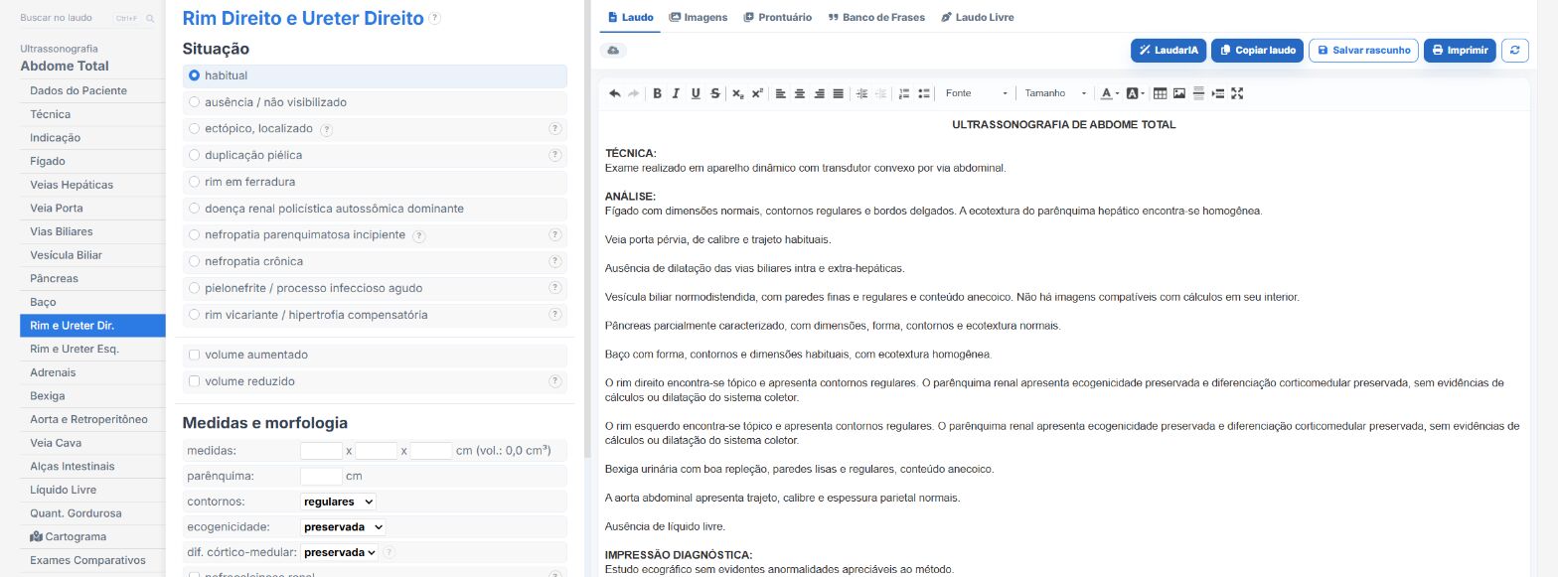The width and height of the screenshot is (1558, 577).
Task: Insert an image in the report
Action: pyautogui.click(x=1179, y=93)
